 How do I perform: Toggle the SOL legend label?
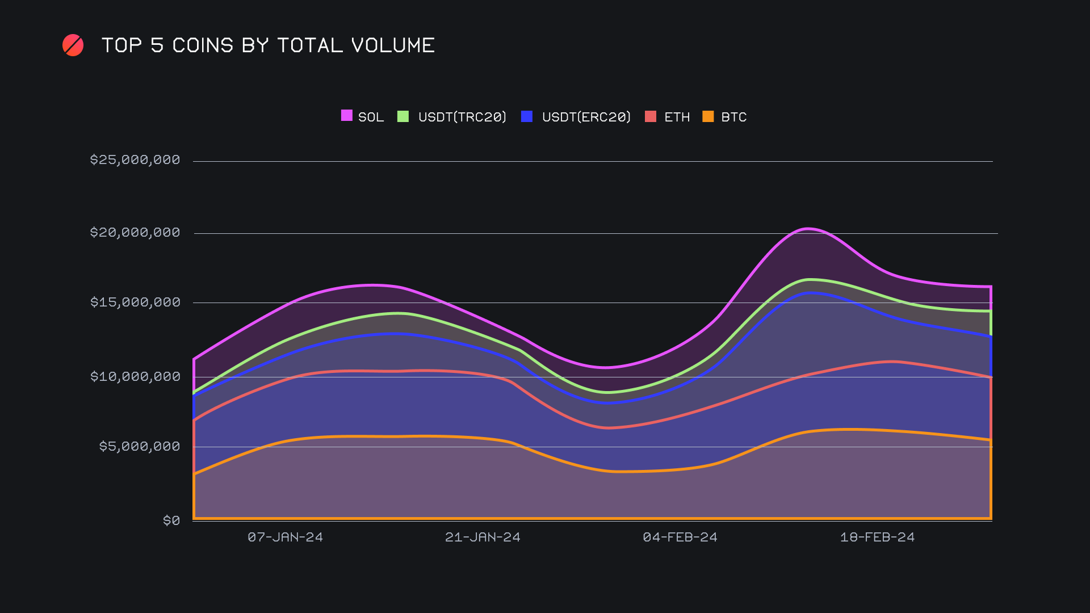(x=371, y=117)
